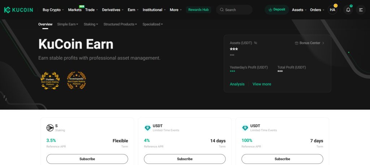370x165 pixels.
Task: Click the Analysis link
Action: point(237,84)
